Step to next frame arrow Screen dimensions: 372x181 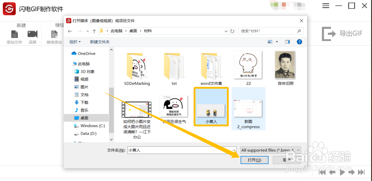pos(352,172)
